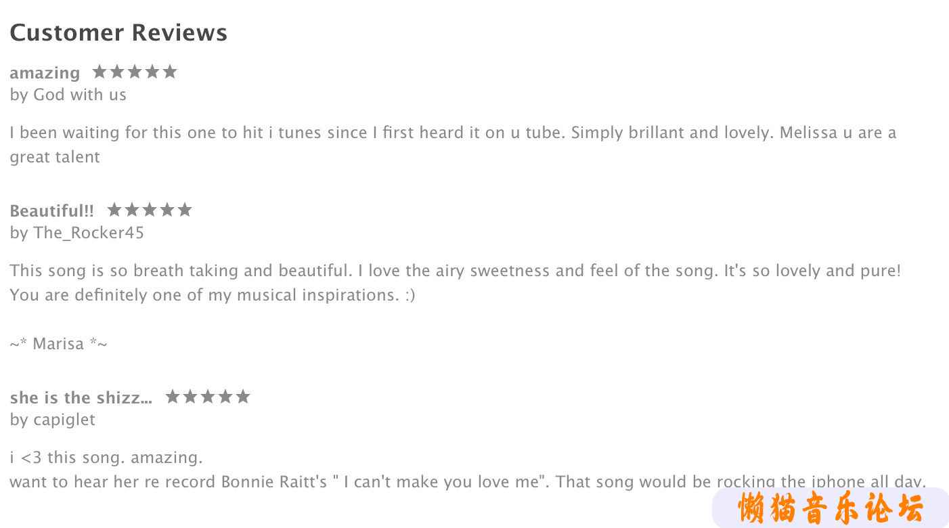The height and width of the screenshot is (528, 949).
Task: Click the last star of the 'shizz' review
Action: click(x=243, y=397)
